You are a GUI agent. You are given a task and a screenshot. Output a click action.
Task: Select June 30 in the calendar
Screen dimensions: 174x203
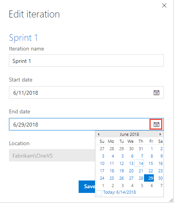160,178
